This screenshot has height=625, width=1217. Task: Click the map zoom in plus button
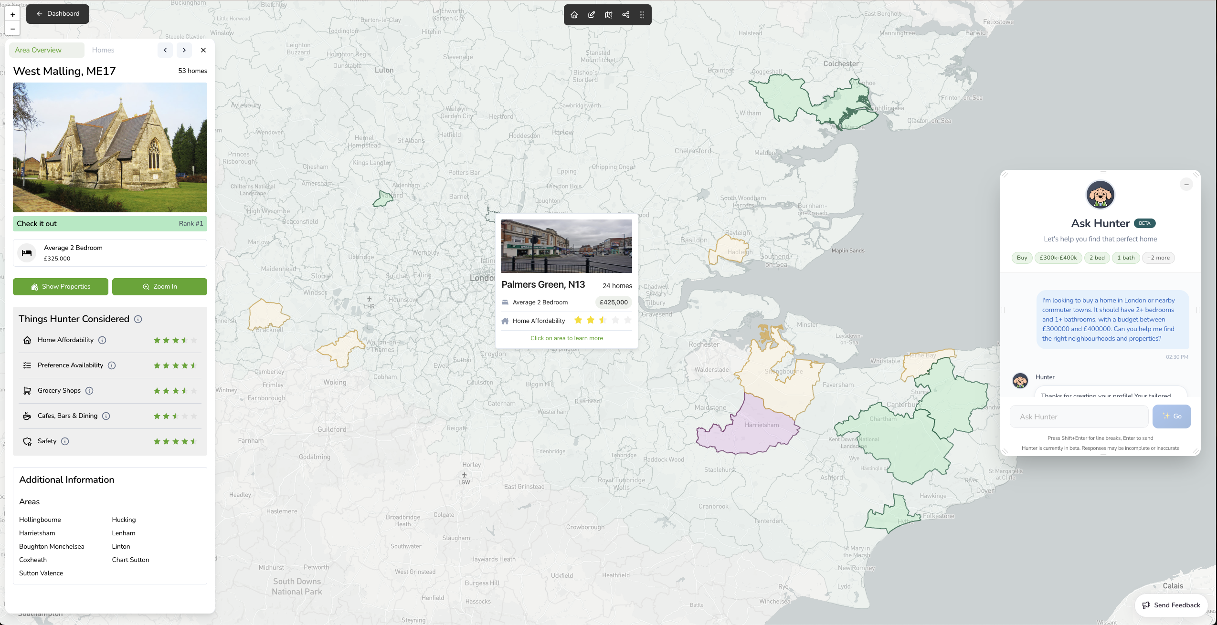point(13,15)
